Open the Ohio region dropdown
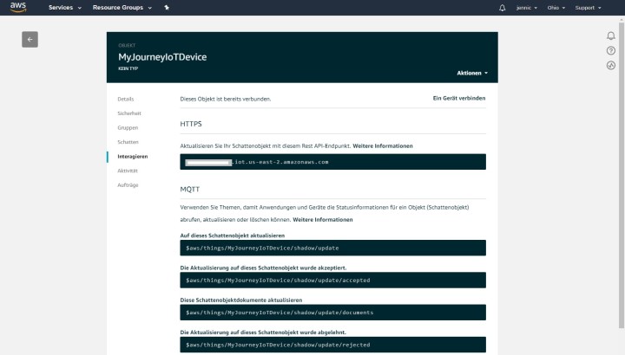 pyautogui.click(x=556, y=8)
